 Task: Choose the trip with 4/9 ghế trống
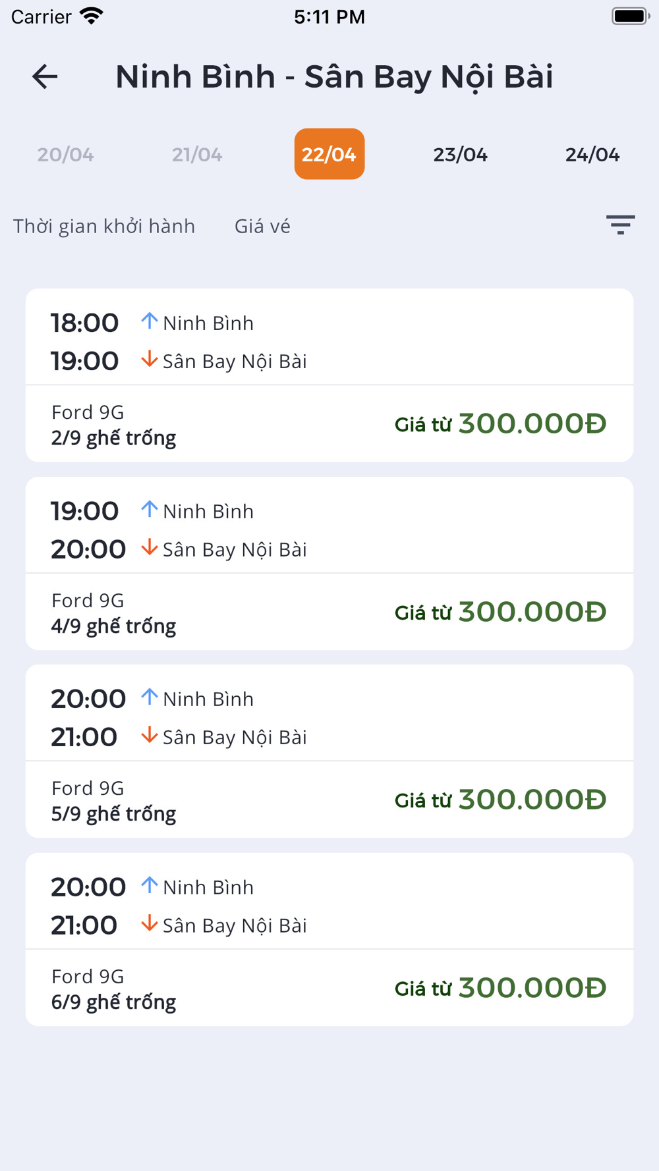[329, 564]
